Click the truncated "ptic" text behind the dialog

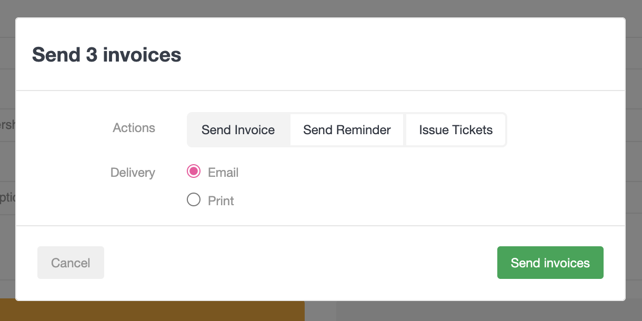[x=7, y=198]
